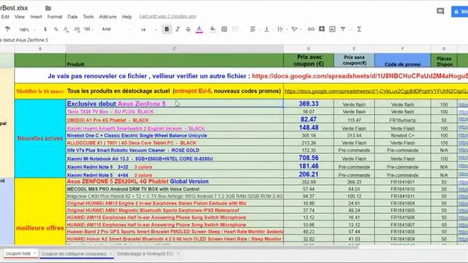Open text color picker

click(199, 29)
